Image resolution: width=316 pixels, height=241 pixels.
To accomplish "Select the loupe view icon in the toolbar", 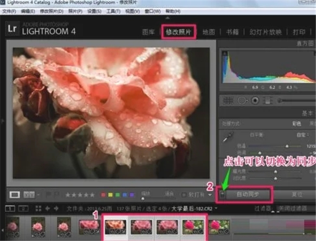I will click(15, 195).
